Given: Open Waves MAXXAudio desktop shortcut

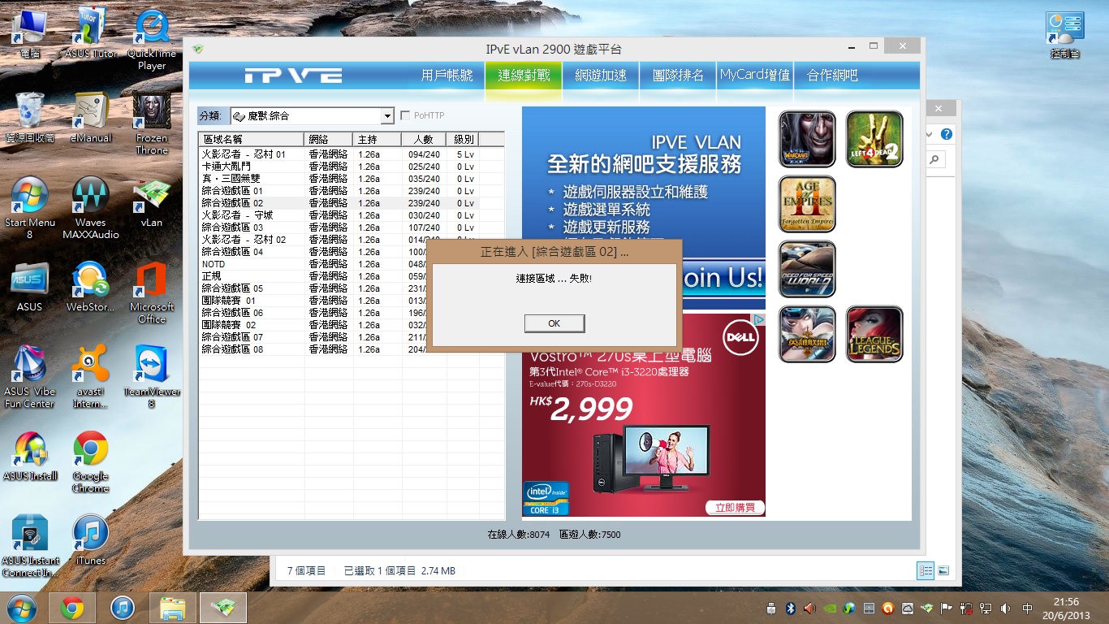Looking at the screenshot, I should coord(91,209).
